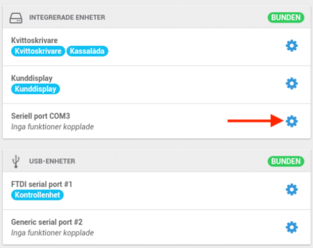Select the Kassalåda function tag

87,51
